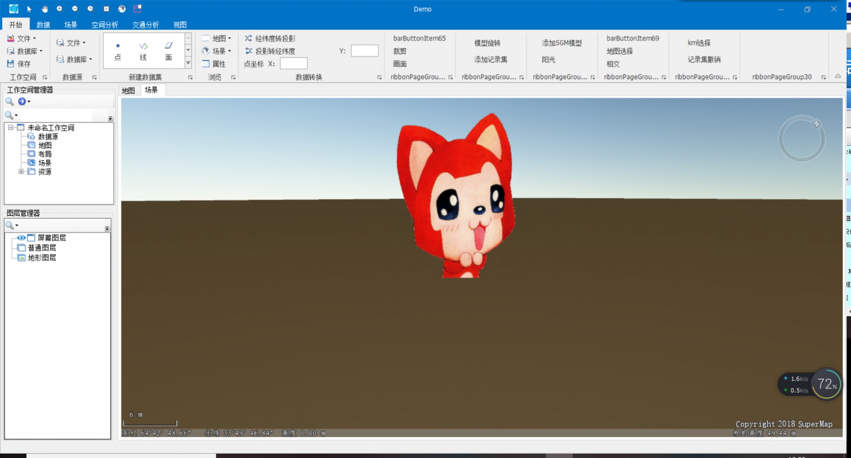Select the 线 line dataset type
Screen dimensions: 851x458
pyautogui.click(x=143, y=51)
